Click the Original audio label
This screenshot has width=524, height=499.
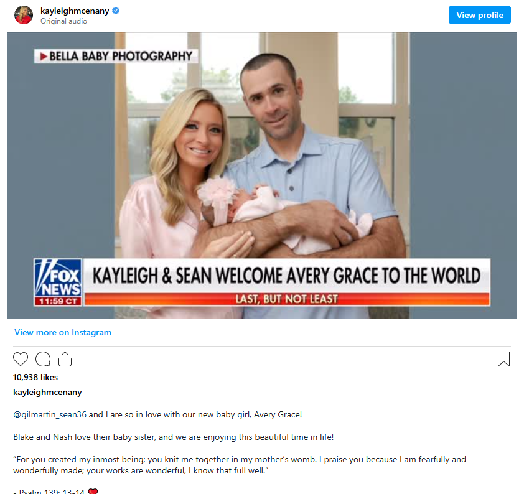pos(64,21)
